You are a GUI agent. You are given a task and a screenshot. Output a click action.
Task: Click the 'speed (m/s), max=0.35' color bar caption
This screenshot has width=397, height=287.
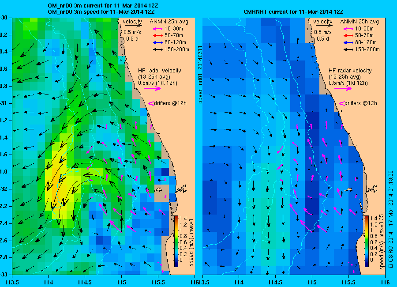point(382,242)
